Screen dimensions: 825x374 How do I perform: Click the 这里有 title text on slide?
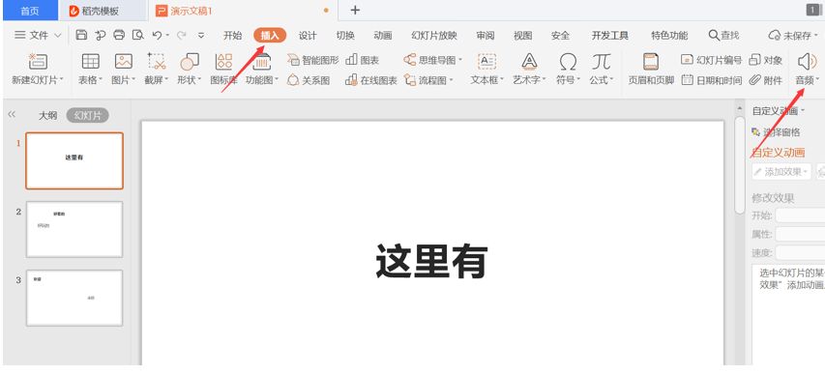[x=432, y=262]
